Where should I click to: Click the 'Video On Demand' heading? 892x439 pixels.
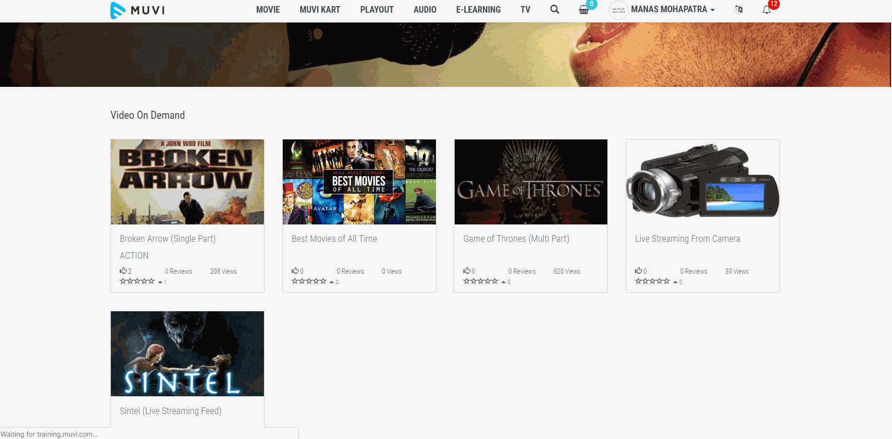click(x=147, y=115)
